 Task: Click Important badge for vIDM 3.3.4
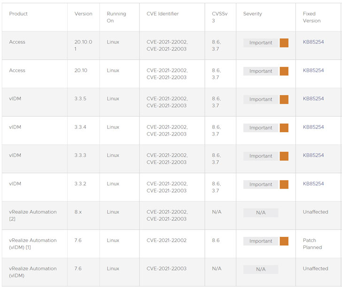[x=260, y=128]
